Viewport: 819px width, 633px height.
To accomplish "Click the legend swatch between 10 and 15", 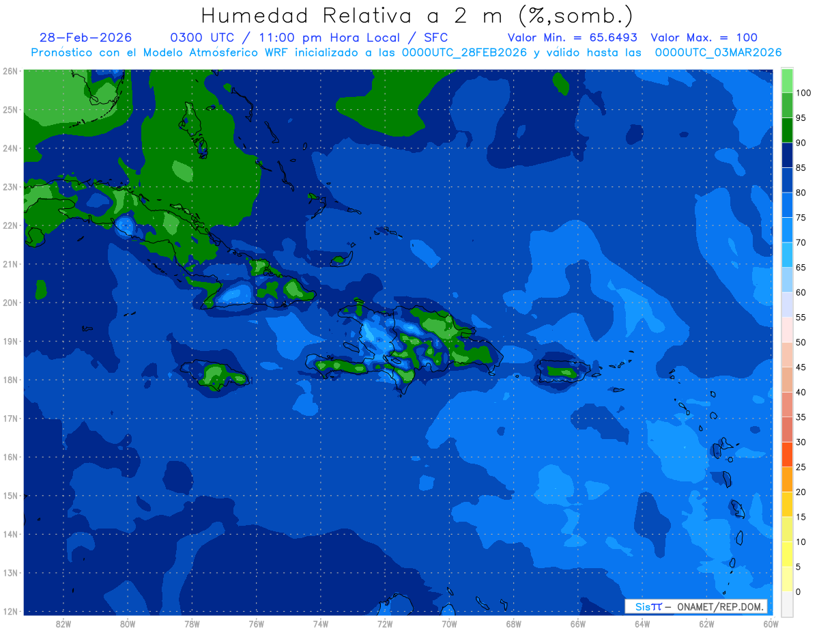I will (x=787, y=529).
